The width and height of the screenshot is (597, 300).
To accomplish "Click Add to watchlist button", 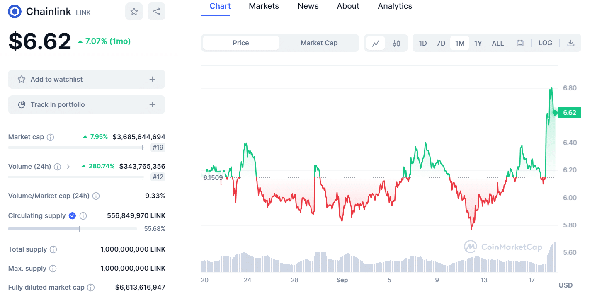I will (x=87, y=79).
